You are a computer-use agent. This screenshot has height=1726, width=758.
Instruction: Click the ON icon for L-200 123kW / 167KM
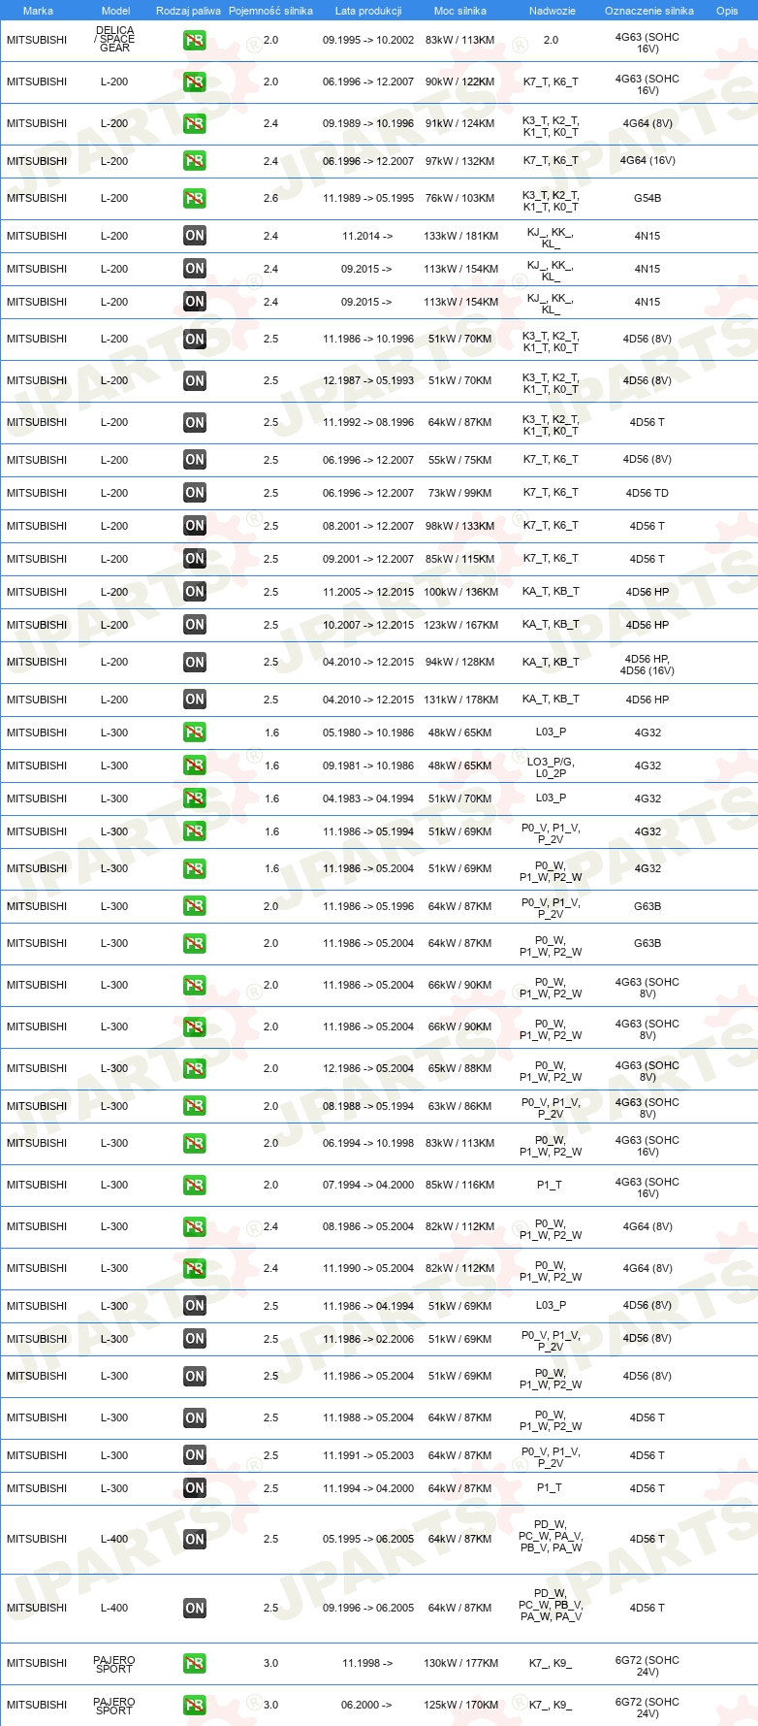[x=195, y=625]
